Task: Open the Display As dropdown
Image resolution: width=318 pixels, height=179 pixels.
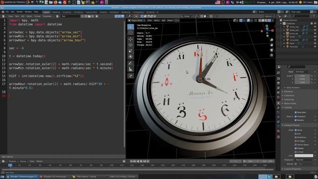Action: (304, 160)
